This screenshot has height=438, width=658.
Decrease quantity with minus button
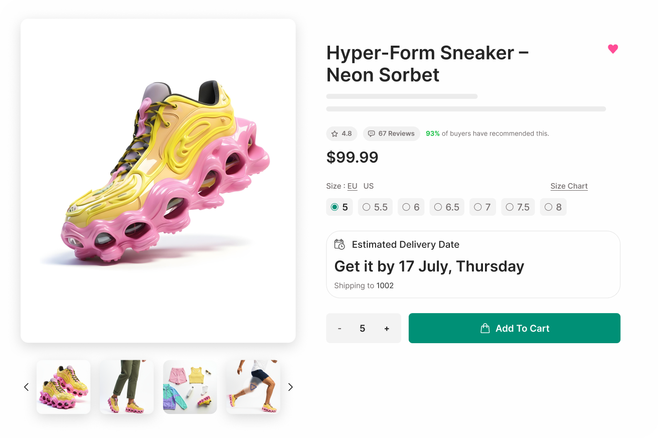(340, 329)
